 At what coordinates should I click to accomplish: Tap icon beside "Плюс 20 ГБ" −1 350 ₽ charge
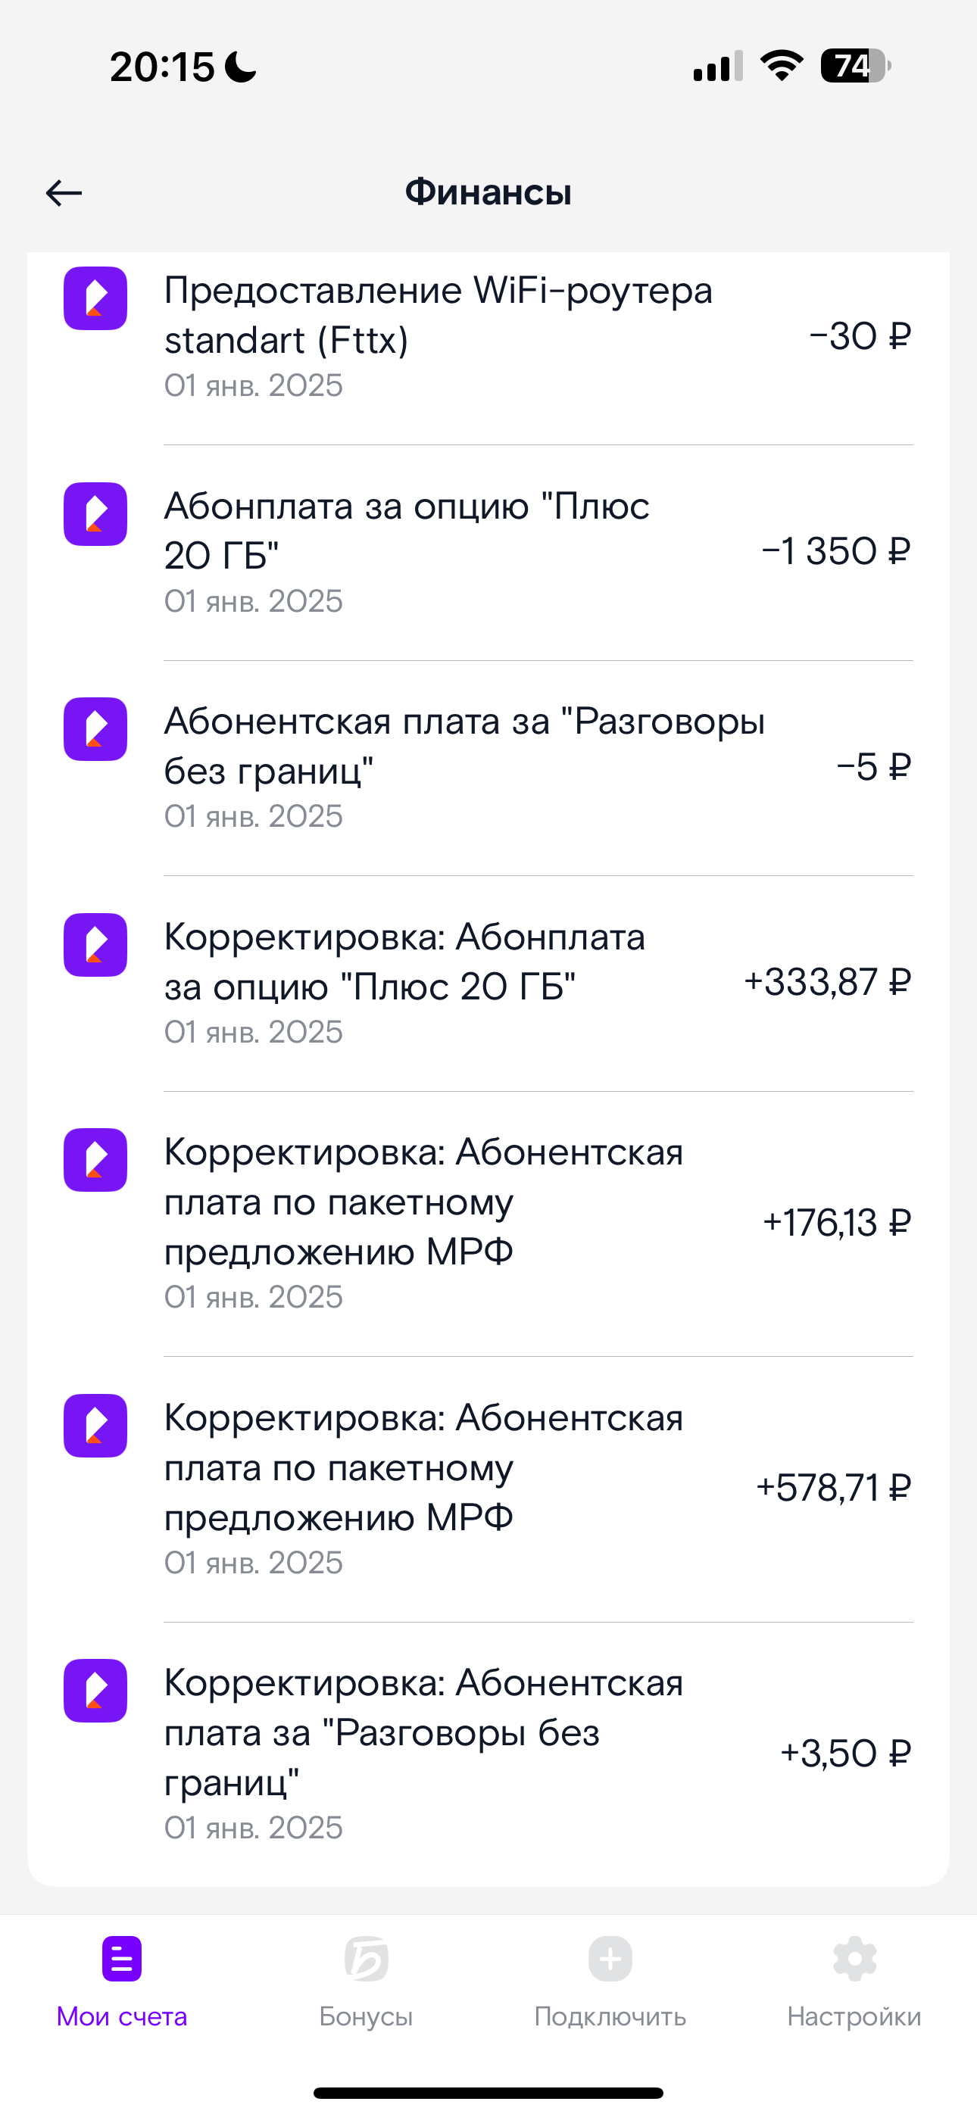95,513
